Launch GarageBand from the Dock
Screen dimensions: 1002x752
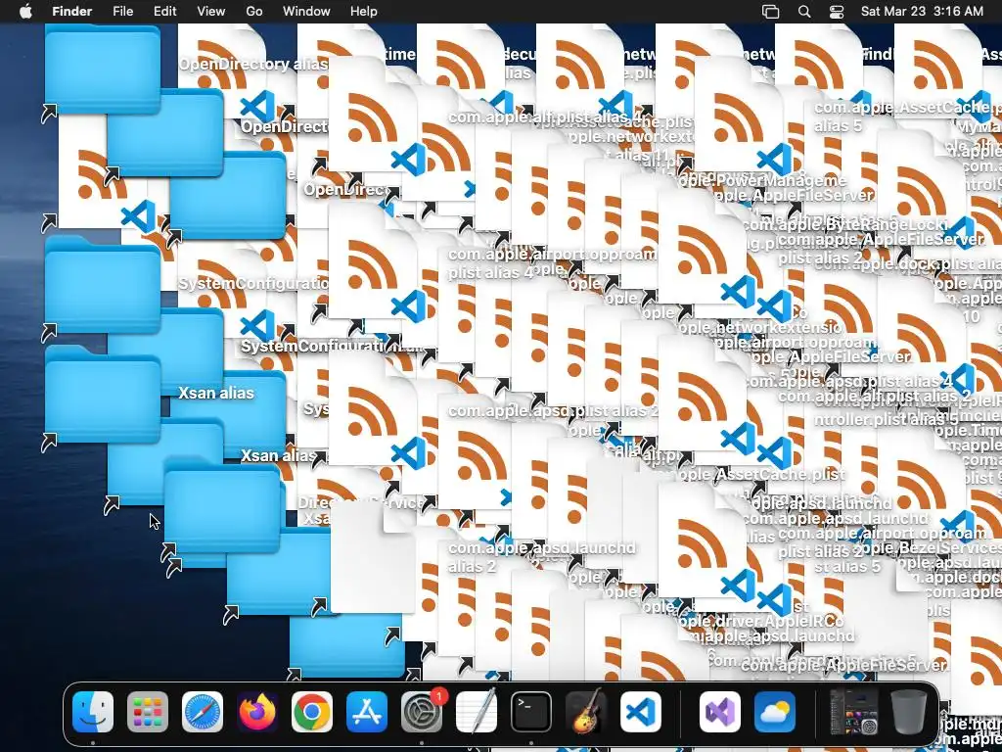586,712
